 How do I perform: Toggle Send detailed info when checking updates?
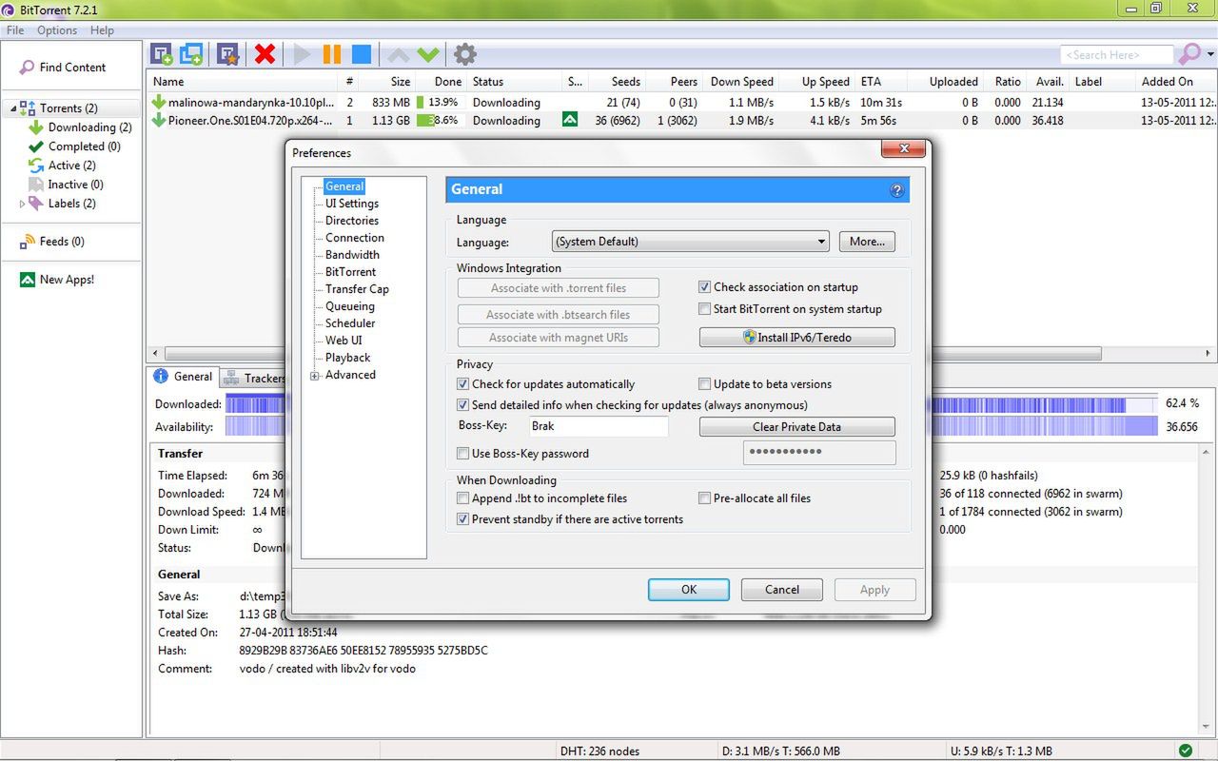[x=463, y=405]
